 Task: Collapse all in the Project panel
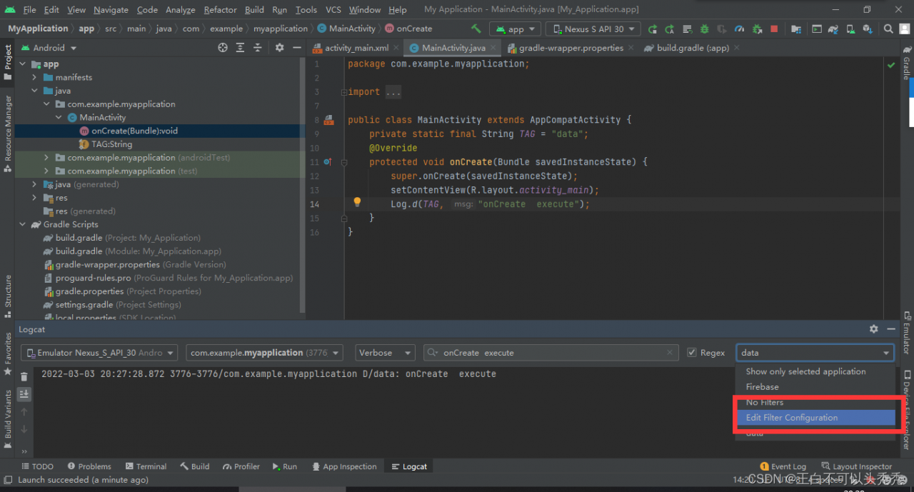pyautogui.click(x=258, y=48)
